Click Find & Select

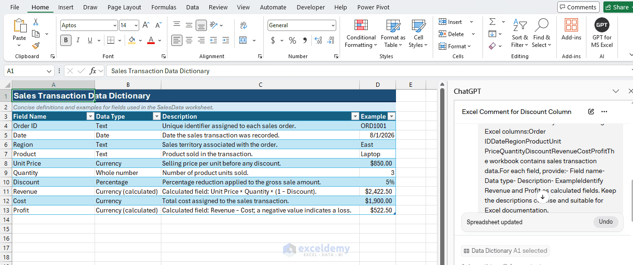(542, 33)
